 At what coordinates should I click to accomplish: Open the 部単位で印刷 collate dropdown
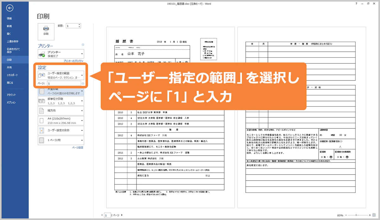61,101
